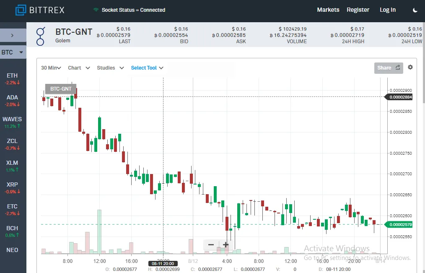The image size is (425, 273).
Task: Click the Golem coin icon
Action: point(40,36)
